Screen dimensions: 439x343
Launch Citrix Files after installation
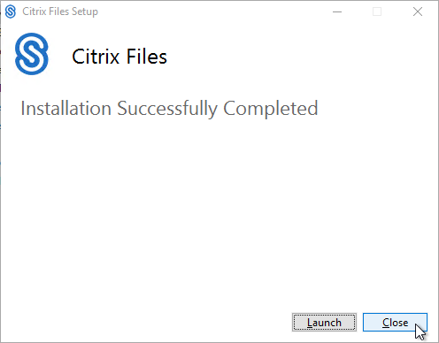(324, 323)
